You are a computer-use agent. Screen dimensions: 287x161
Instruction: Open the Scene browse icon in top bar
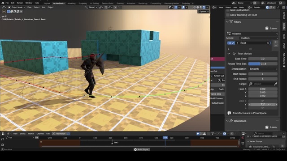coord(234,3)
